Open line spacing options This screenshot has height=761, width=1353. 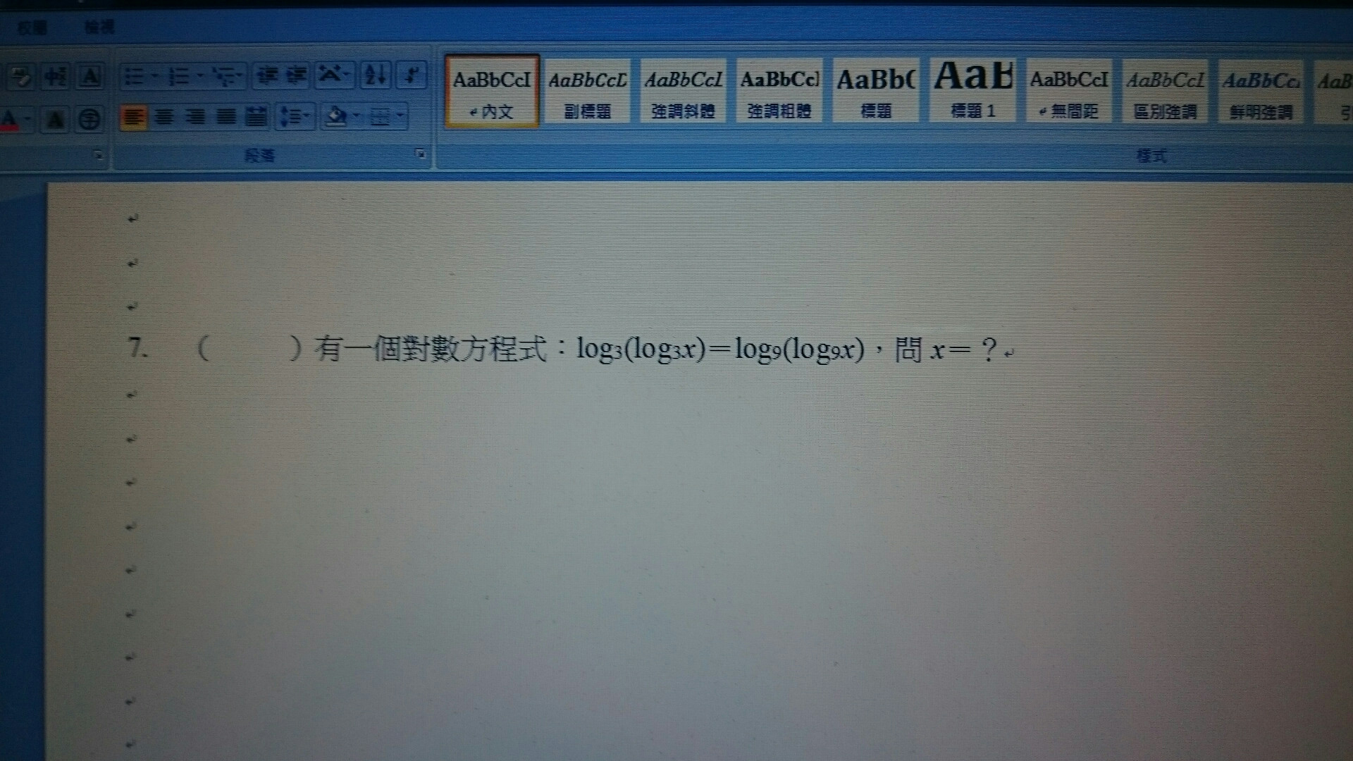(295, 116)
